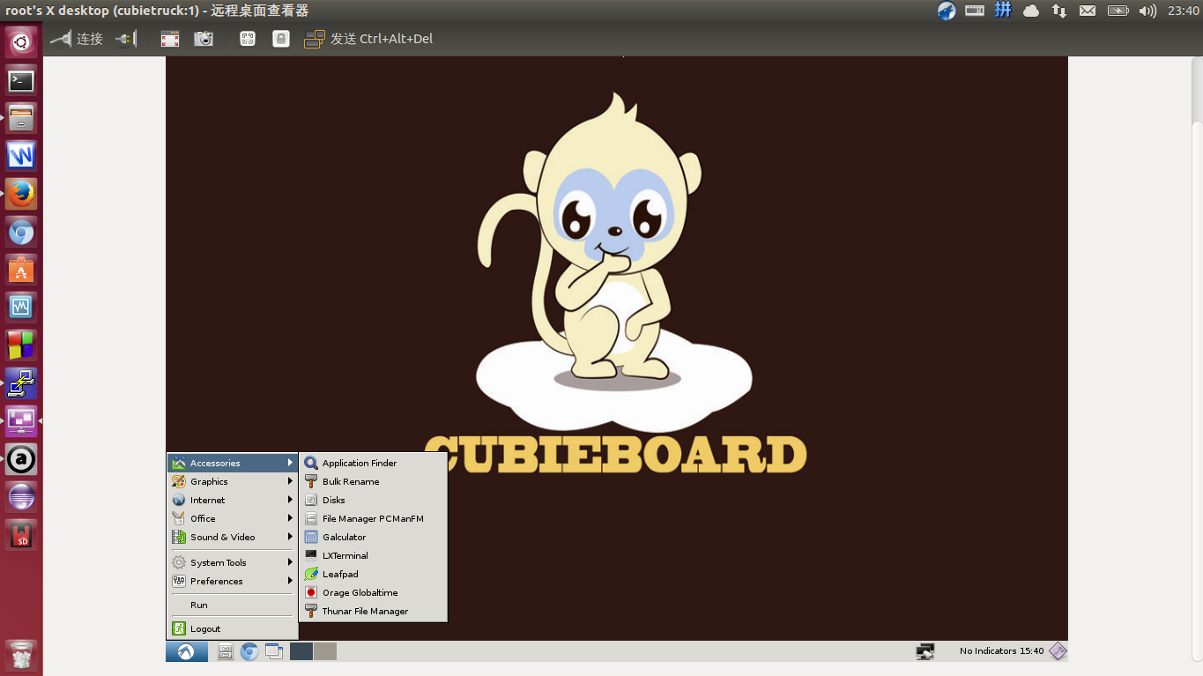Open Sound & Video menu category

click(233, 537)
